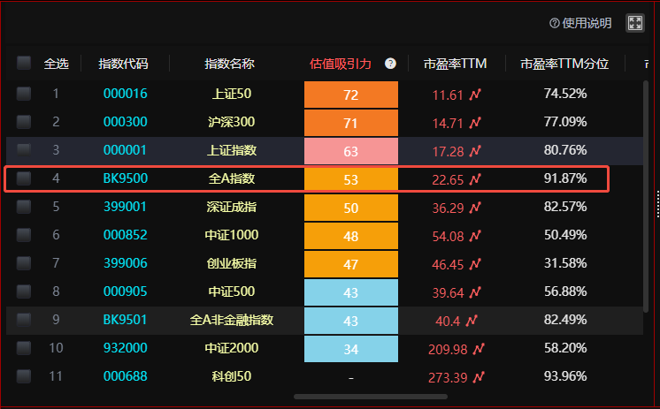Sort by 指数代码 column header
Image resolution: width=660 pixels, height=409 pixels.
point(123,64)
